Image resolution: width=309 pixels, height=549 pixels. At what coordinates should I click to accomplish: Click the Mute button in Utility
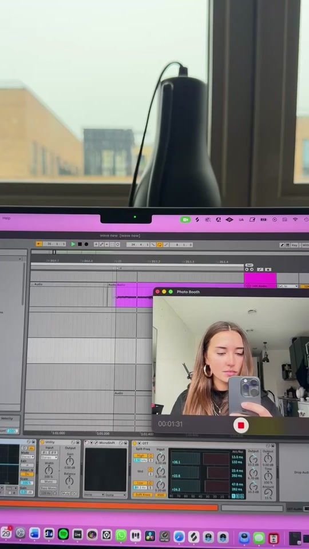[65, 494]
